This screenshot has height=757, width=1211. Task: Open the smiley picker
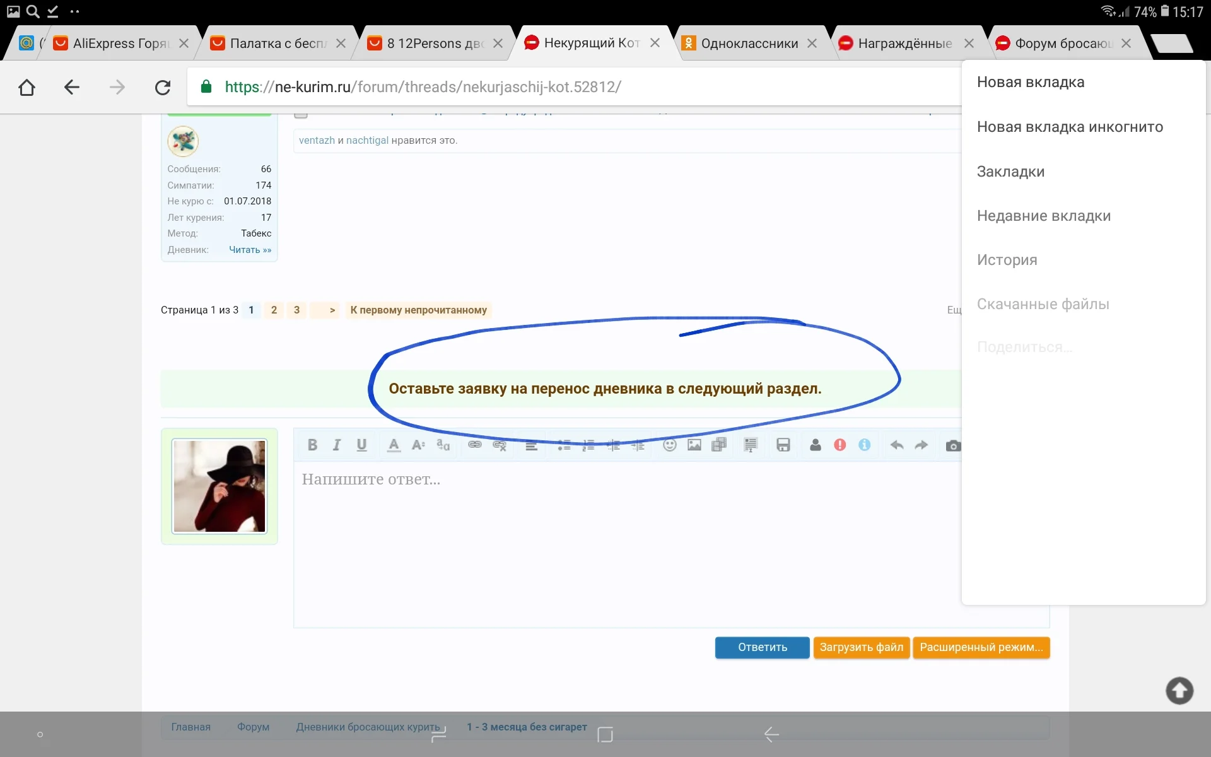coord(670,445)
